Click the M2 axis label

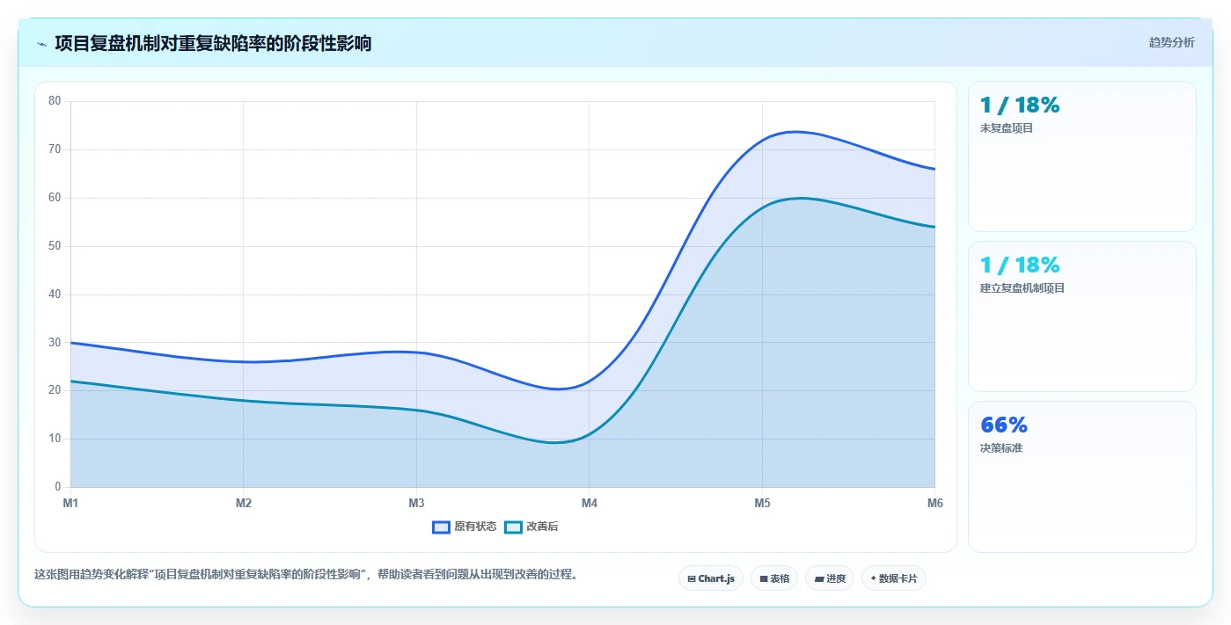point(244,504)
